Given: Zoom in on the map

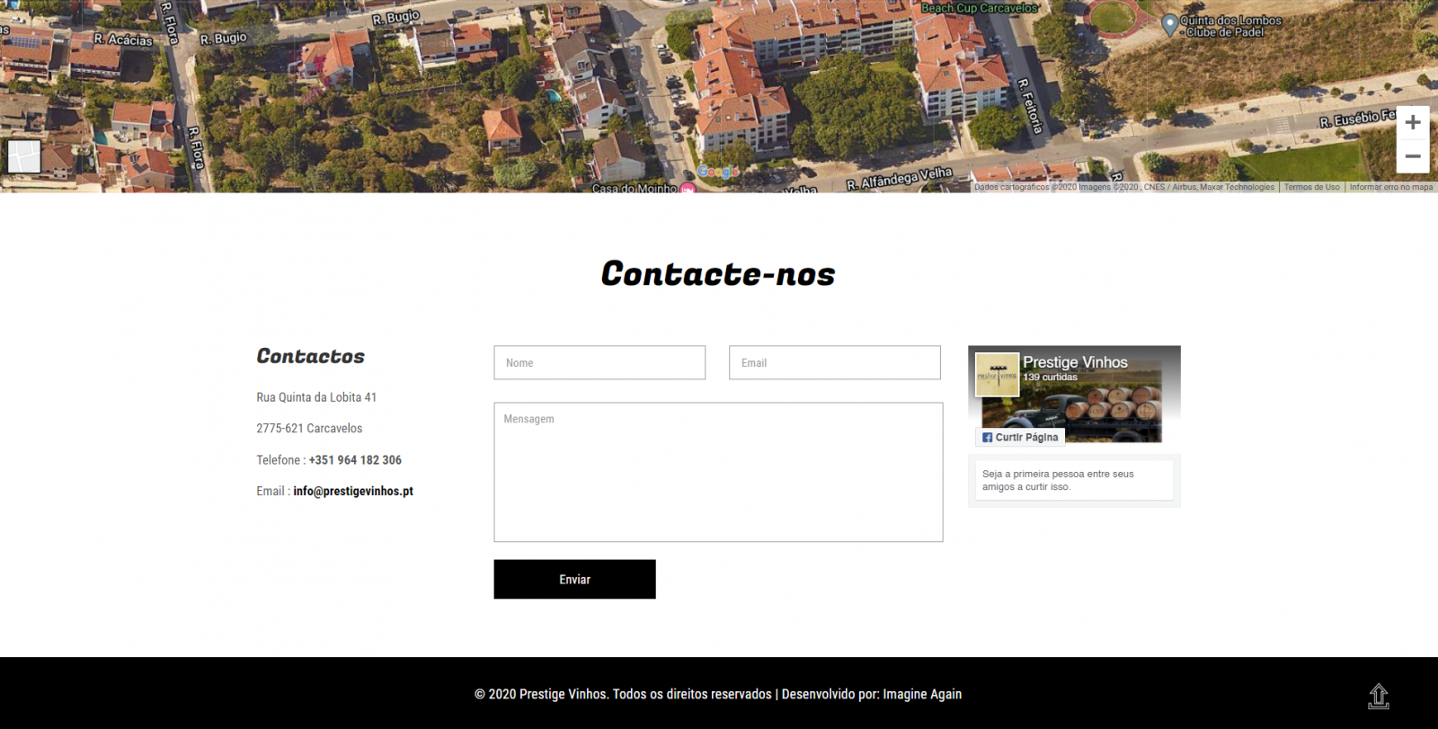Looking at the screenshot, I should 1413,123.
